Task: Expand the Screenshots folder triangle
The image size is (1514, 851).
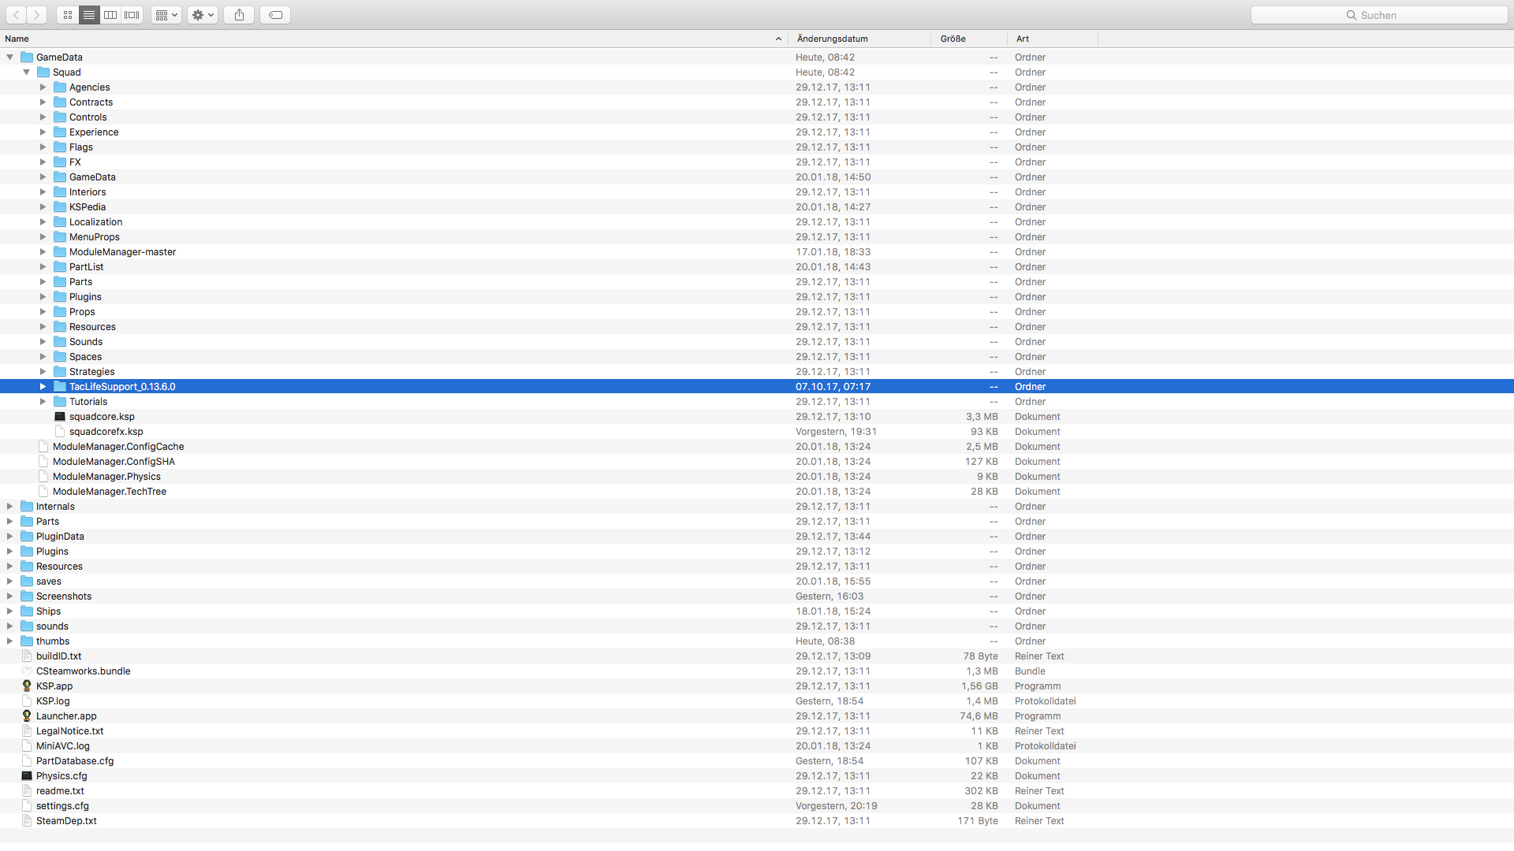Action: 10,596
